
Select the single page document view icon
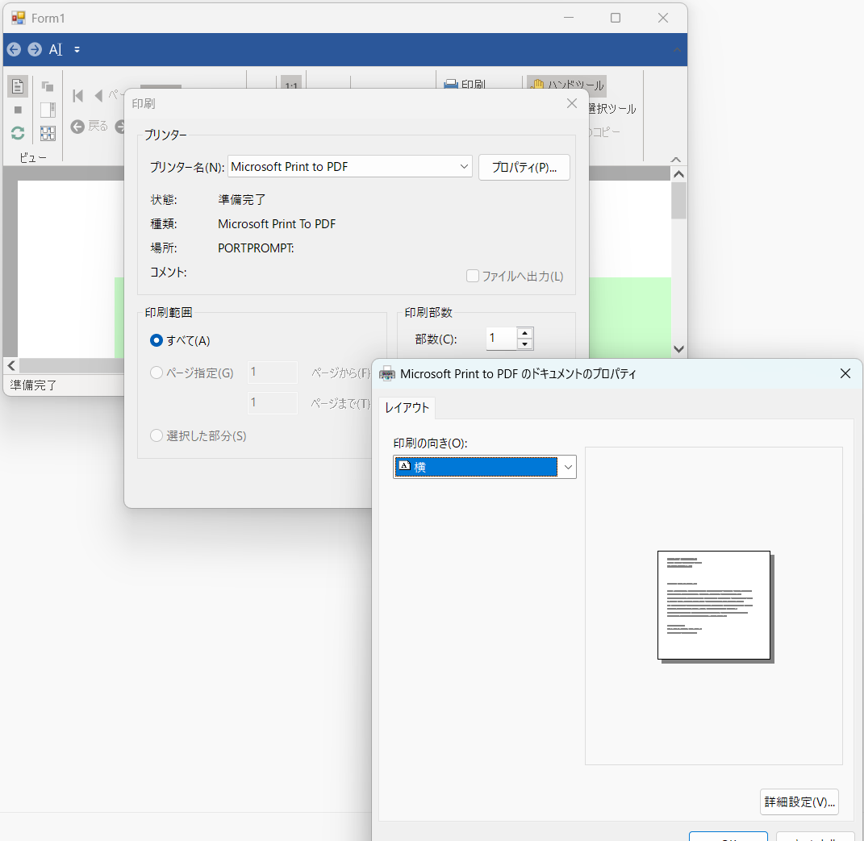(18, 86)
